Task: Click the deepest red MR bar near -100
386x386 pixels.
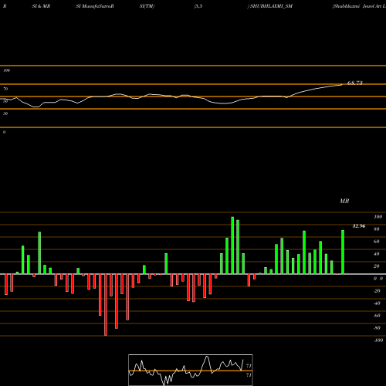Action: click(106, 305)
